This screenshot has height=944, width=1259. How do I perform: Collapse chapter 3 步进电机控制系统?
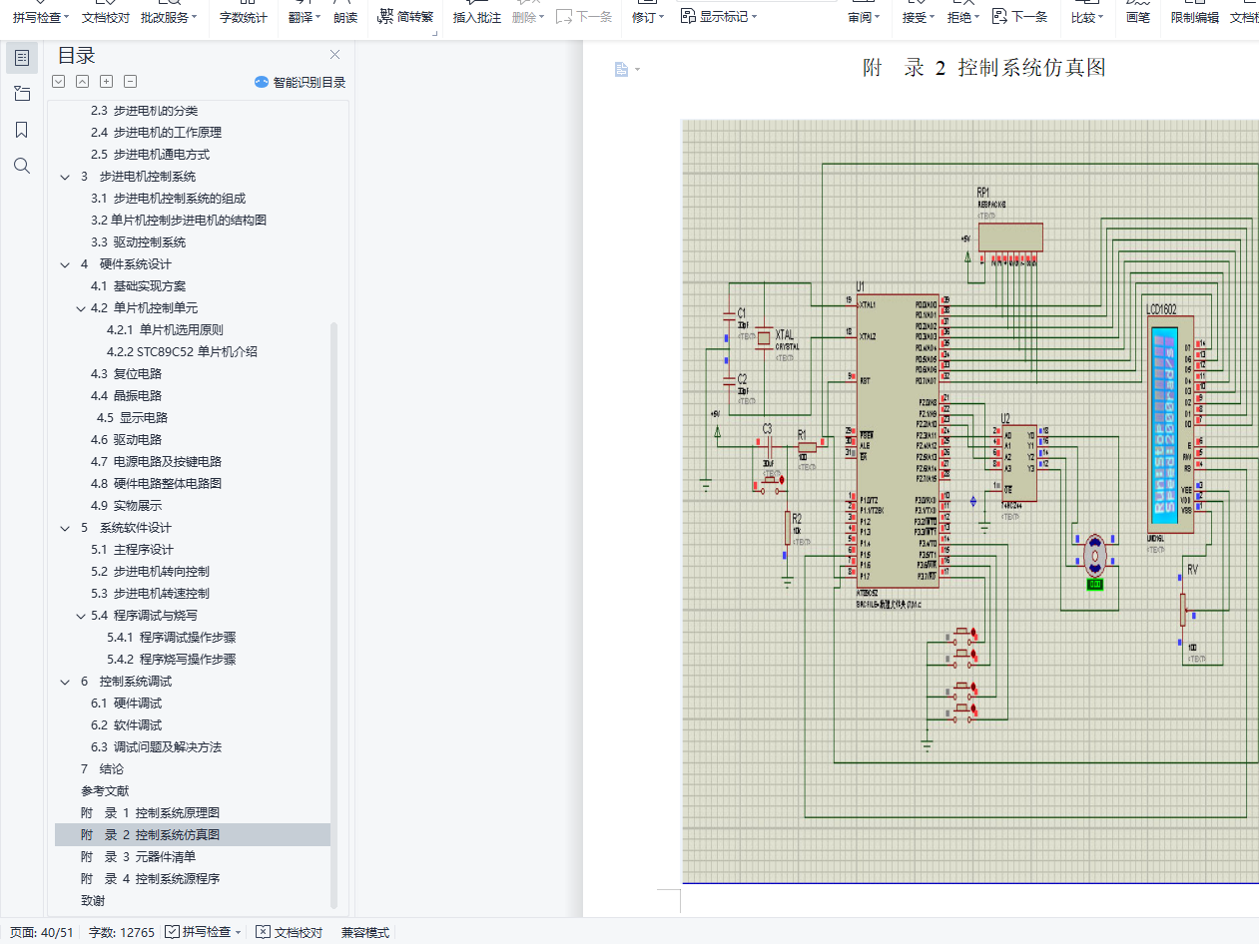(65, 177)
